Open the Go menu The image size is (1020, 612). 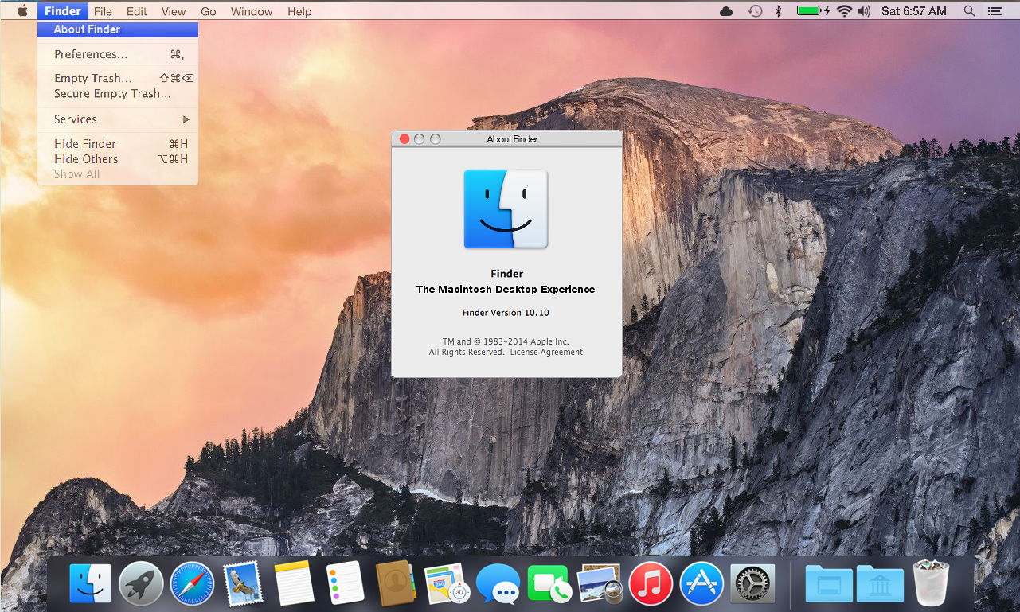(x=209, y=11)
